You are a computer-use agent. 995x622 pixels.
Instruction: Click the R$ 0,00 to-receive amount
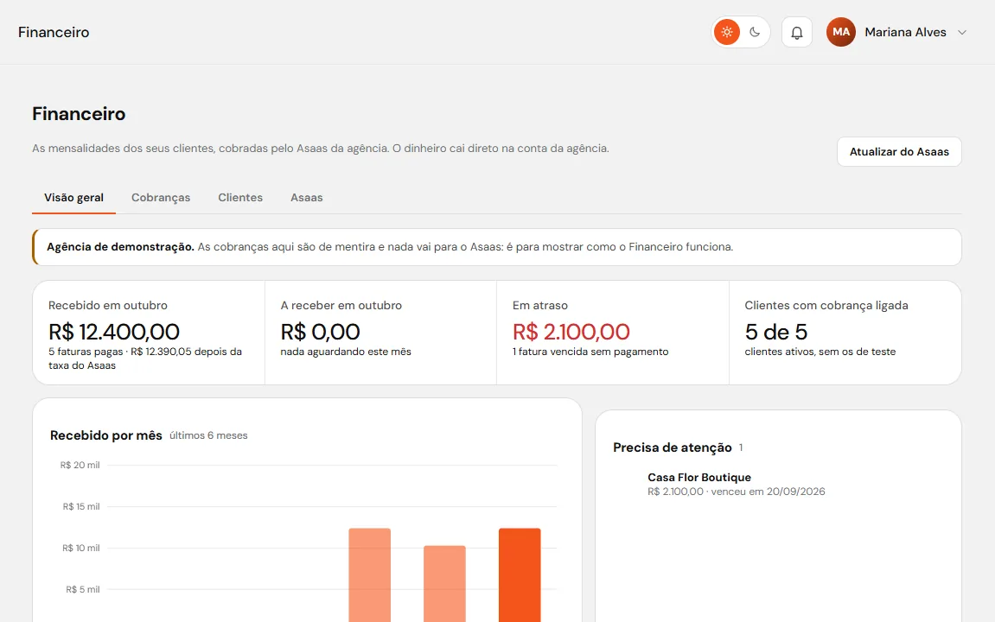click(x=321, y=332)
